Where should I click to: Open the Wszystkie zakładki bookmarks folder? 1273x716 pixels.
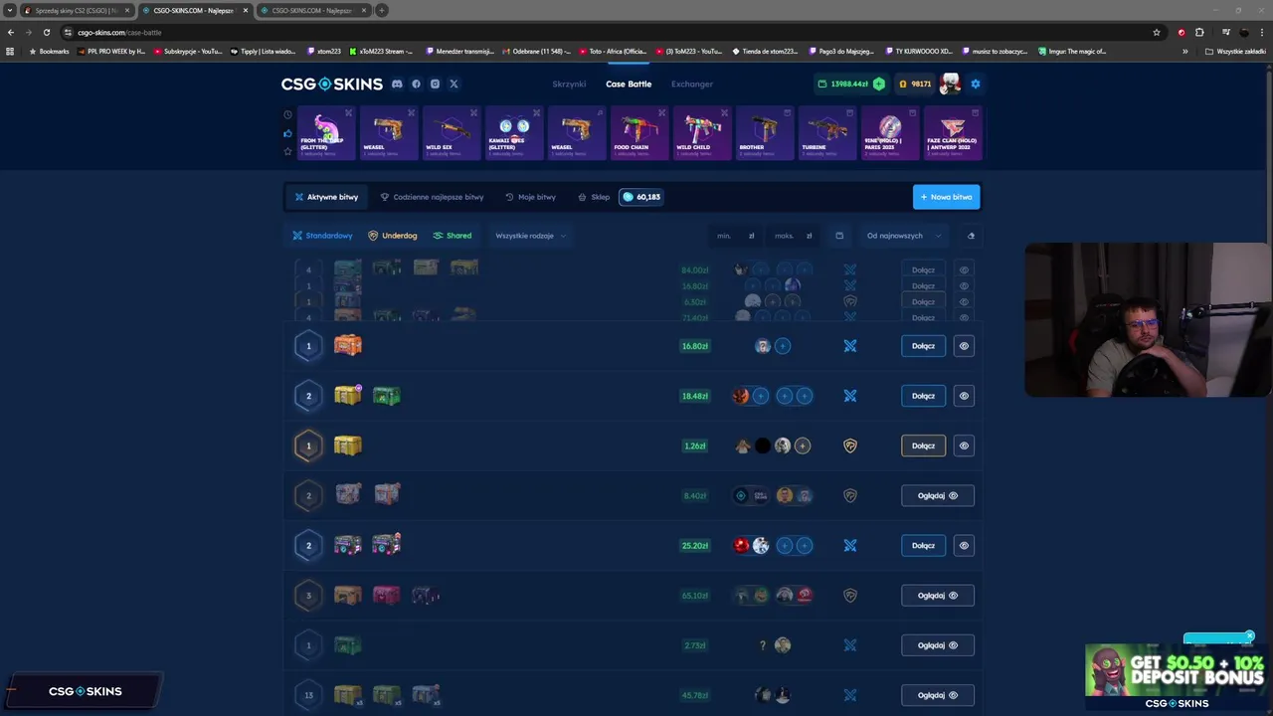[1235, 51]
